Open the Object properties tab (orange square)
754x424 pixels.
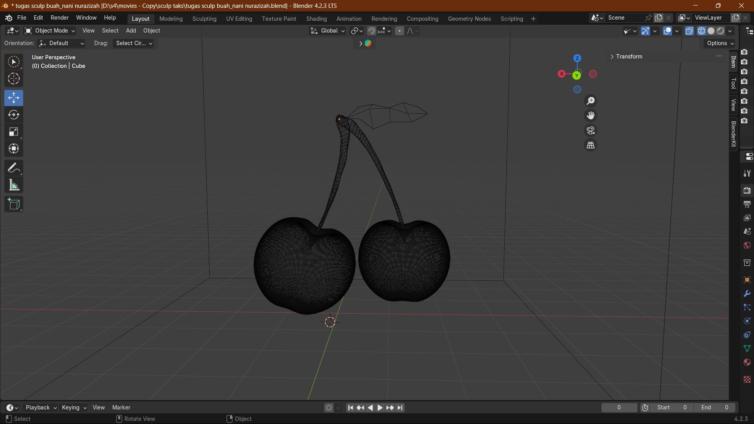point(747,280)
